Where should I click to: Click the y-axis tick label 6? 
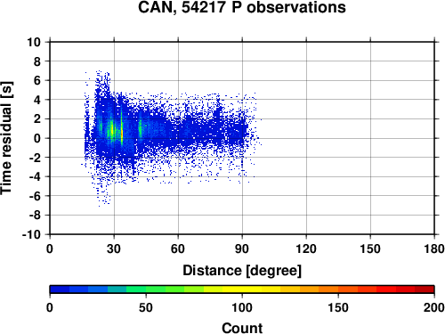37,80
